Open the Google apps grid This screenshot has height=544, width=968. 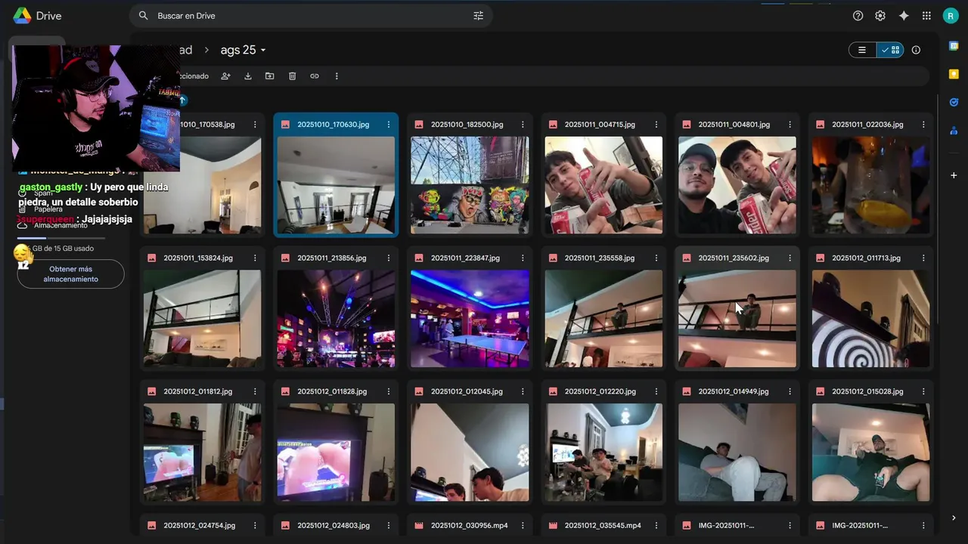pyautogui.click(x=926, y=16)
